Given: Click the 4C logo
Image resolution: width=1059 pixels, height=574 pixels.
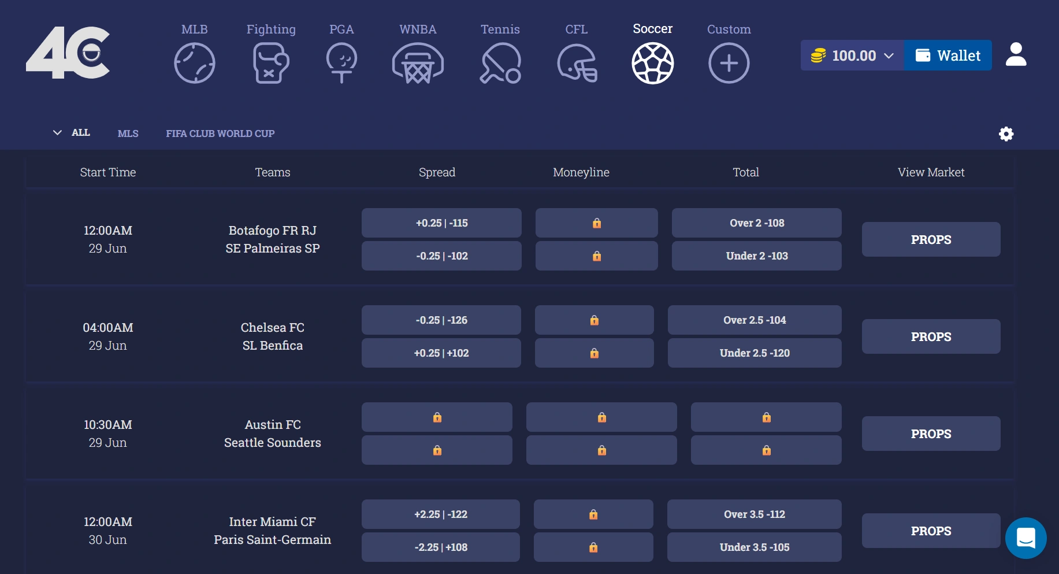Looking at the screenshot, I should (x=68, y=53).
